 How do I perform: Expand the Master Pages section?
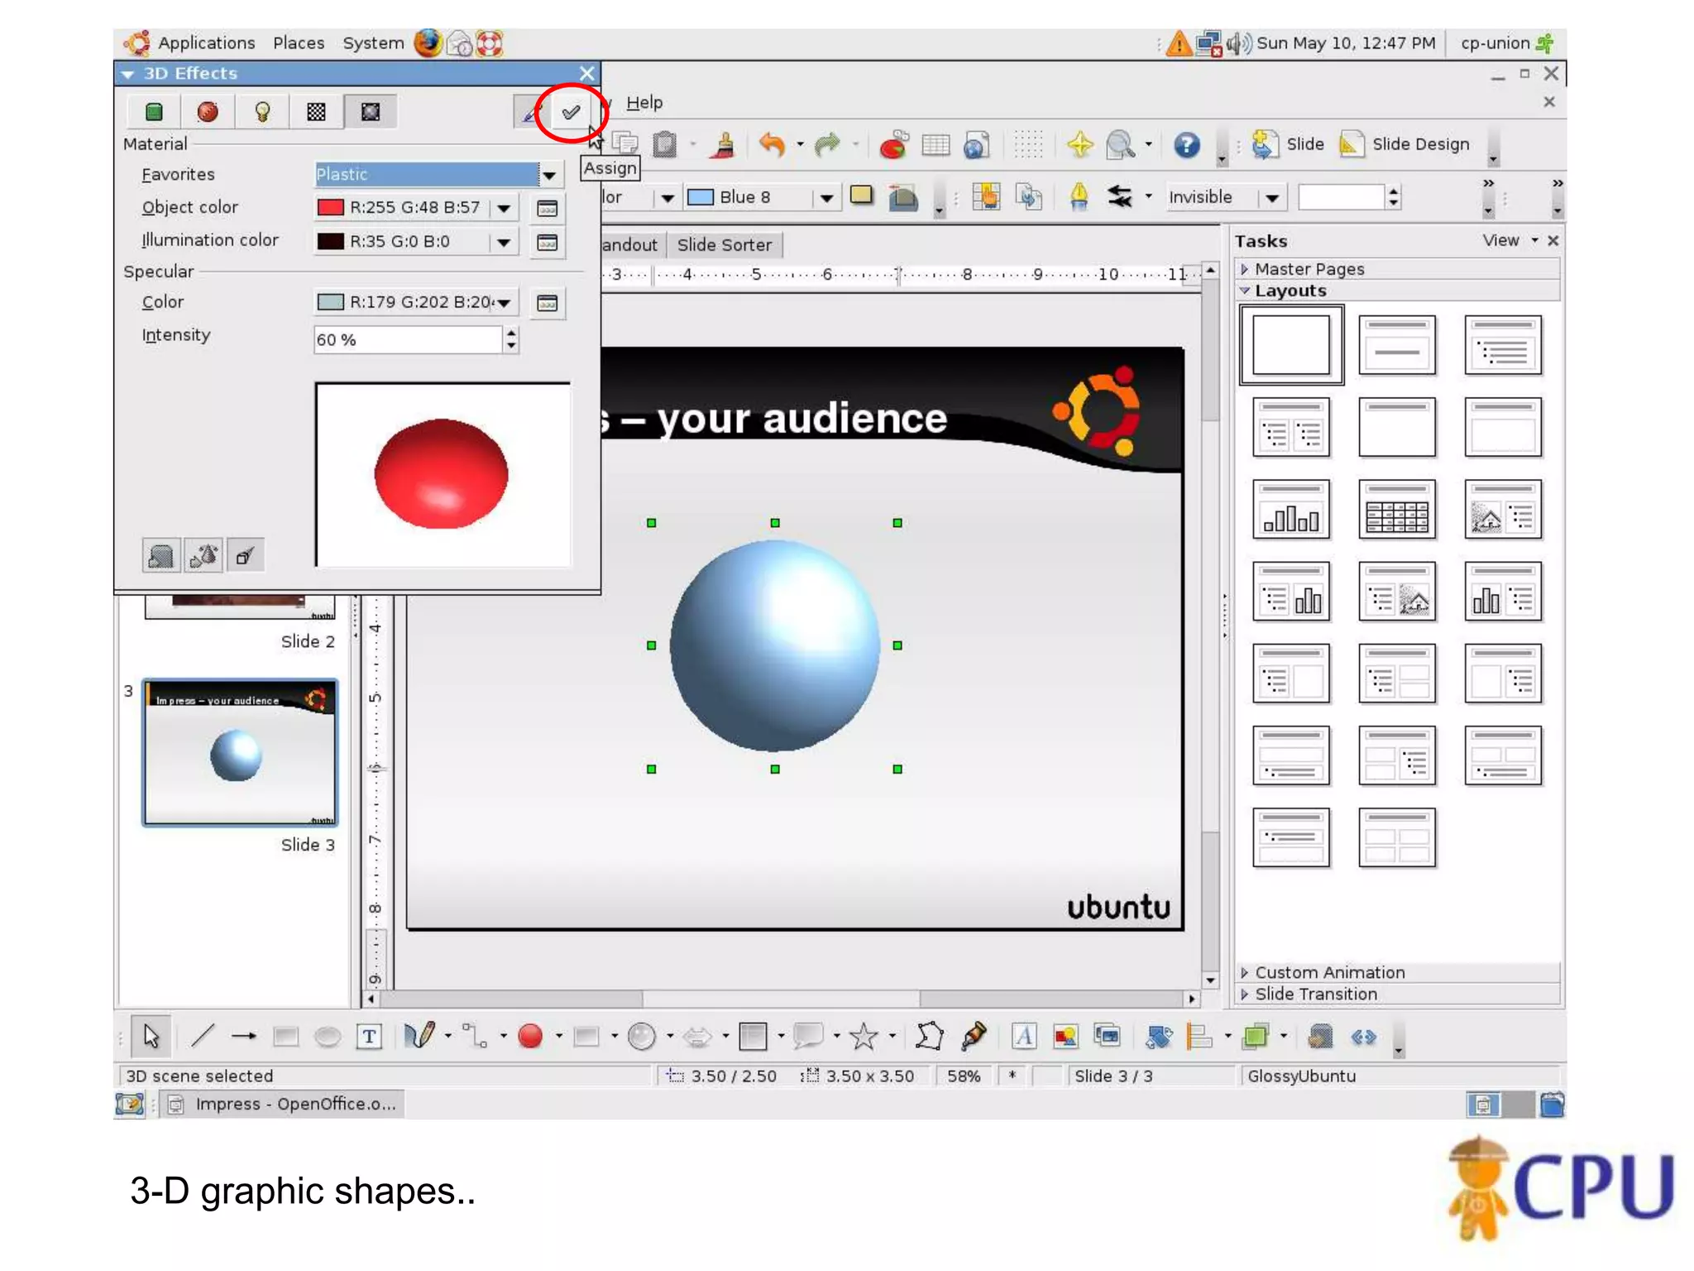point(1309,269)
